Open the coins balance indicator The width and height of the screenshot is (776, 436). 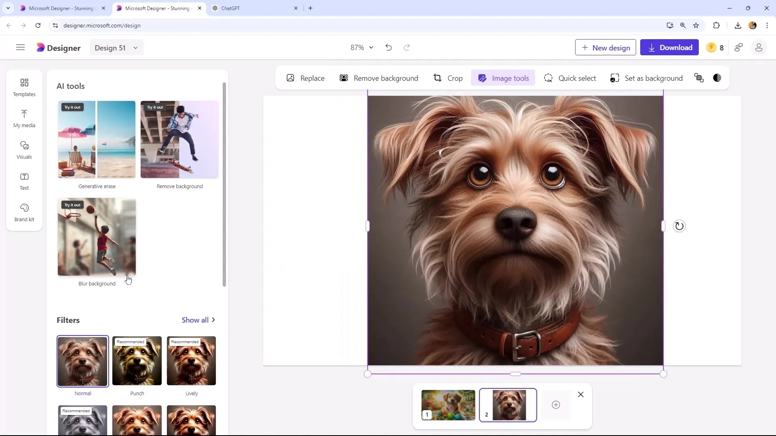[715, 48]
